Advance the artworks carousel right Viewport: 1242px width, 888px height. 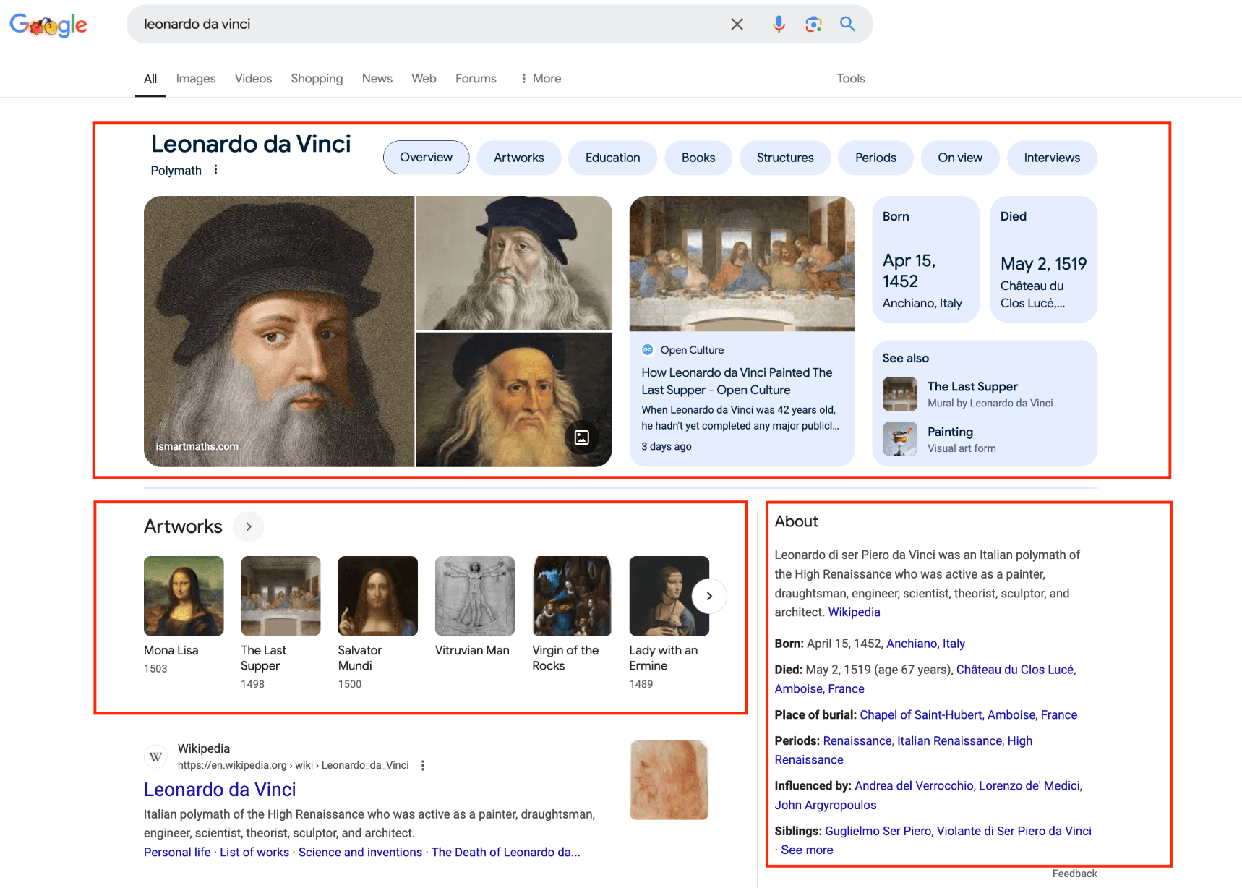pyautogui.click(x=708, y=595)
